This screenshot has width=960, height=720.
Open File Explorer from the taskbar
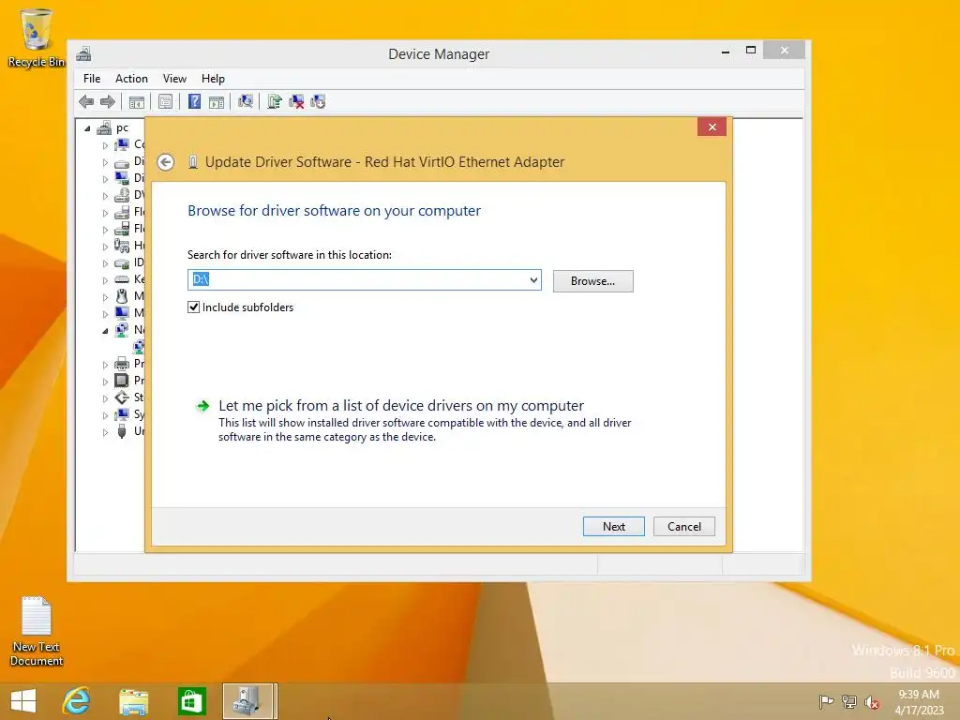pyautogui.click(x=133, y=701)
